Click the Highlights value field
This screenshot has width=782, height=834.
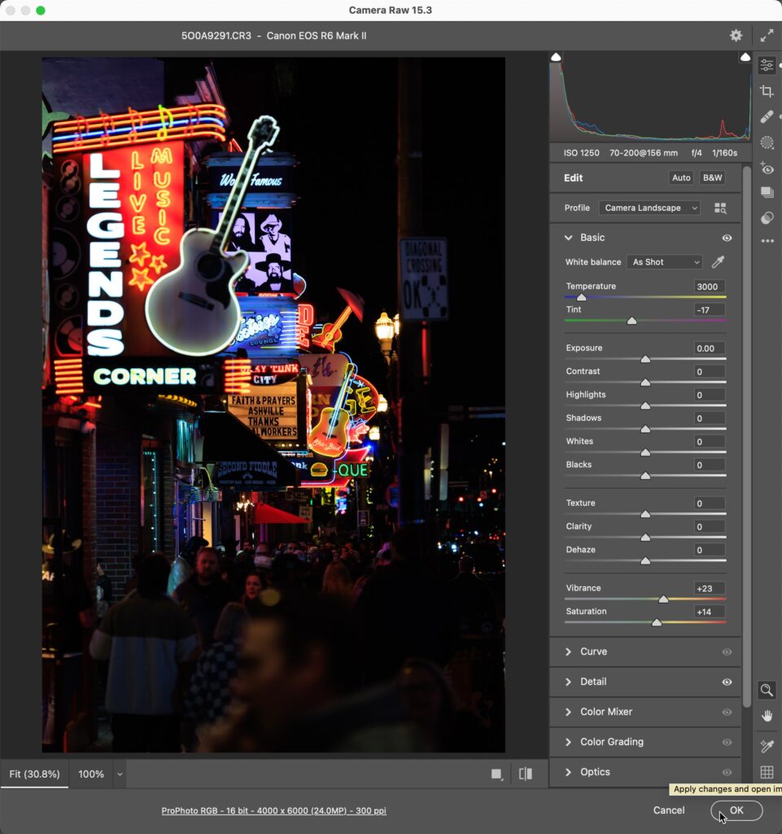(710, 395)
